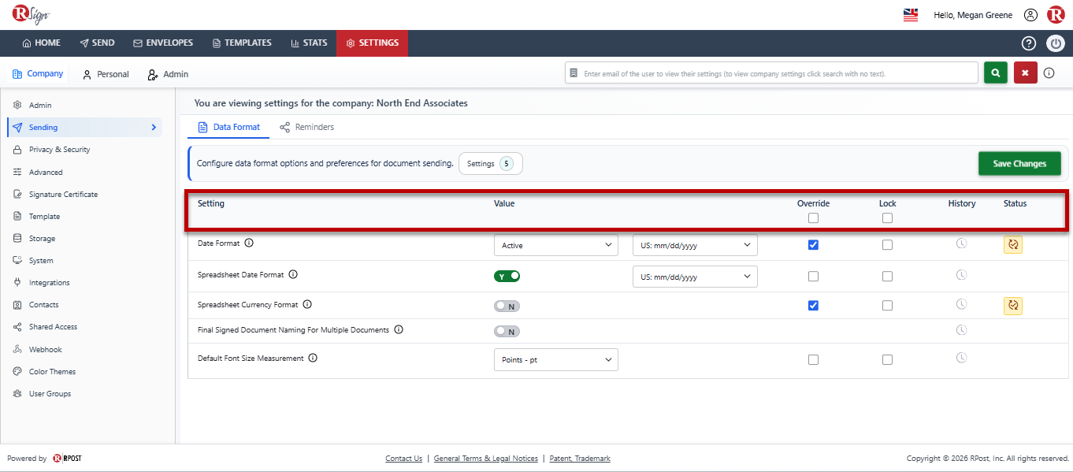The height and width of the screenshot is (472, 1073).
Task: Turn off Spreadsheet Date Format toggle
Action: [x=507, y=276]
